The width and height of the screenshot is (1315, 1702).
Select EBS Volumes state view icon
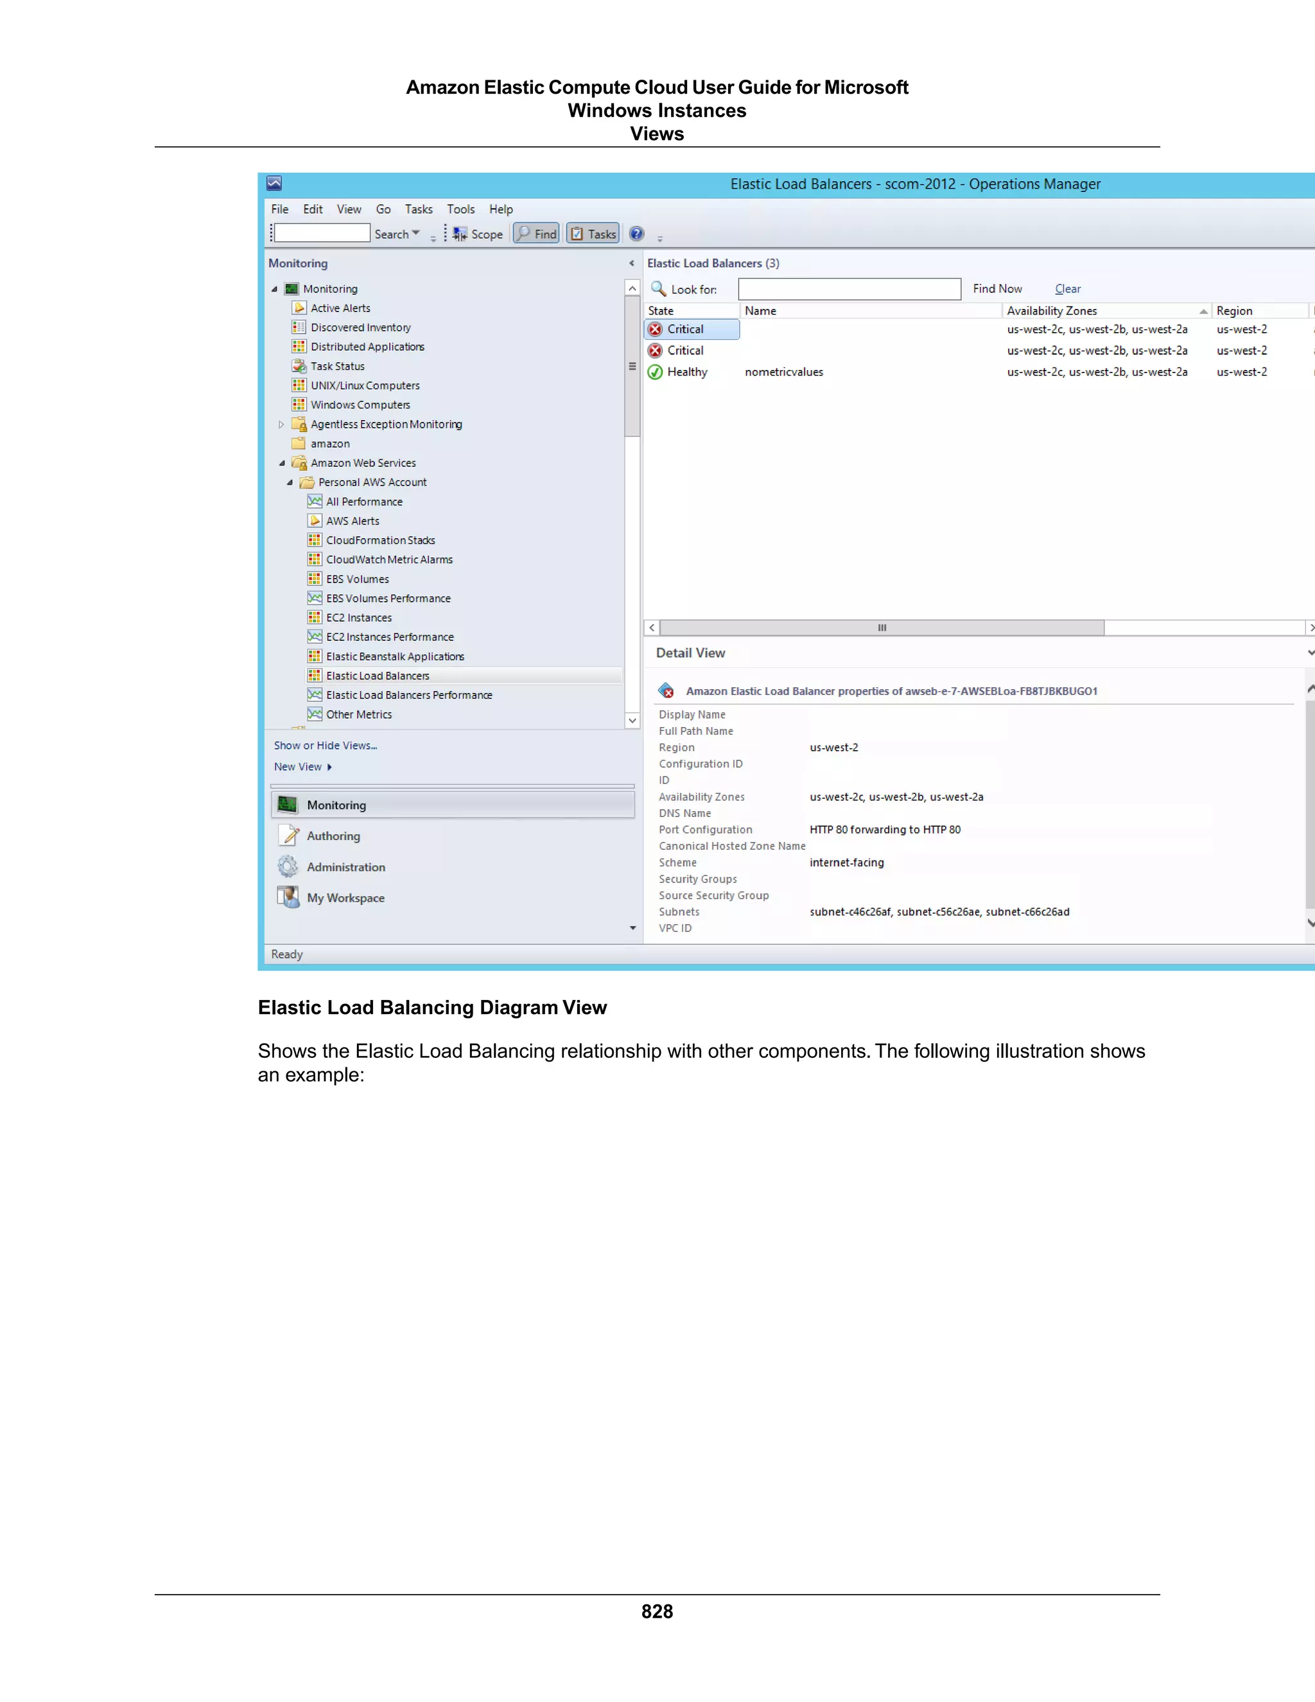coord(315,578)
